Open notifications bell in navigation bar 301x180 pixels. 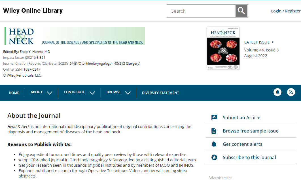pyautogui.click(x=277, y=92)
